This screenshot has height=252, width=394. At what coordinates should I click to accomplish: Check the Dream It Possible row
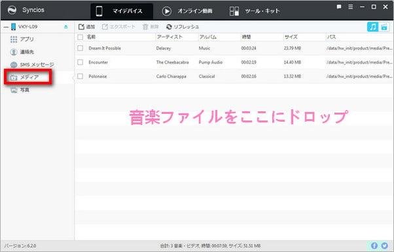pyautogui.click(x=80, y=48)
